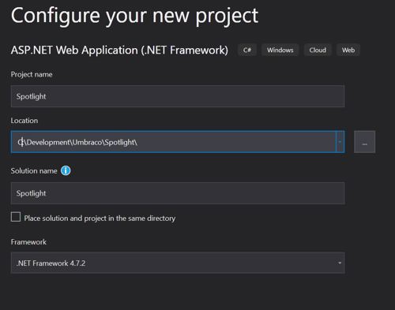Image resolution: width=395 pixels, height=310 pixels.
Task: Click the Solution name input field
Action: [178, 193]
